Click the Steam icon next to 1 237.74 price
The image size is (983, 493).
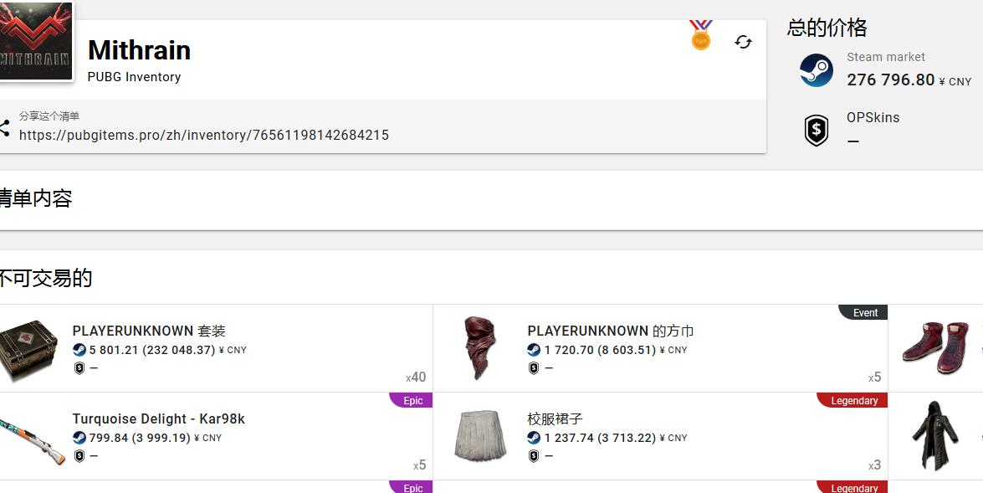coord(534,438)
